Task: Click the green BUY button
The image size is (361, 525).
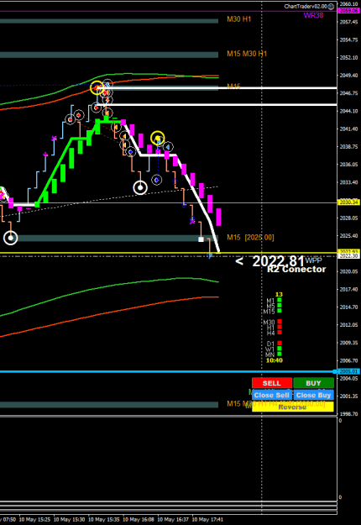Action: tap(313, 383)
